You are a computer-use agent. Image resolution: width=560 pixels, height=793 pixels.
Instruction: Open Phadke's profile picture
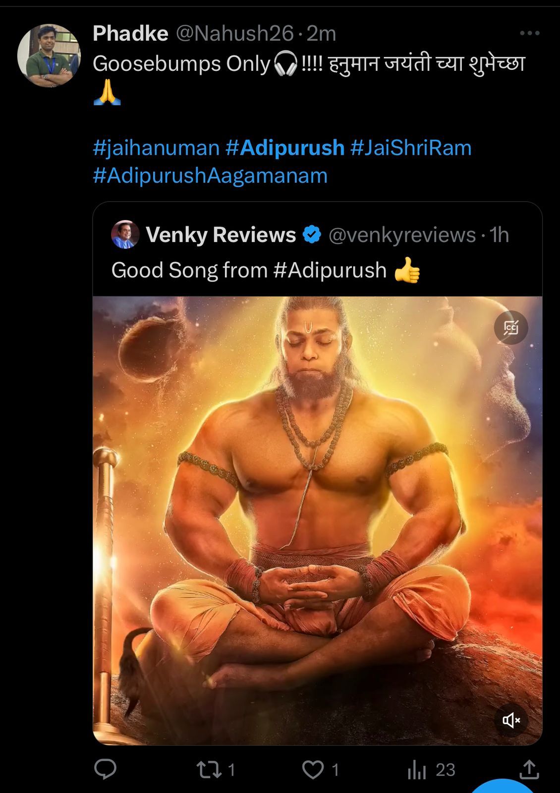coord(49,55)
